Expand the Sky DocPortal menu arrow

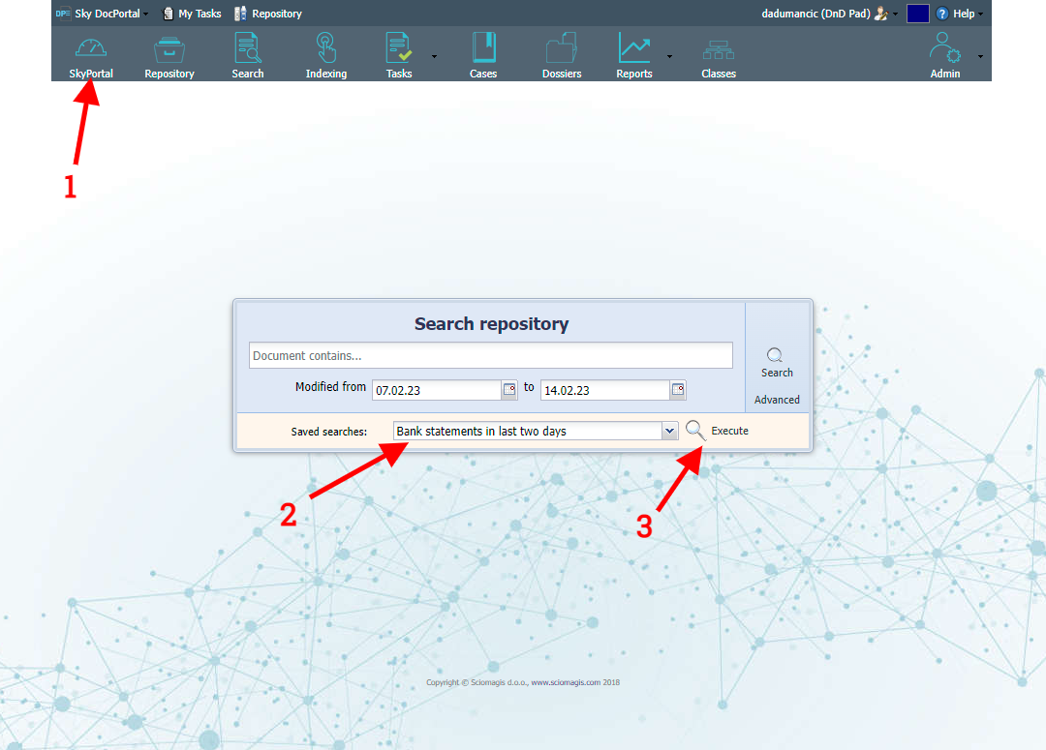145,14
